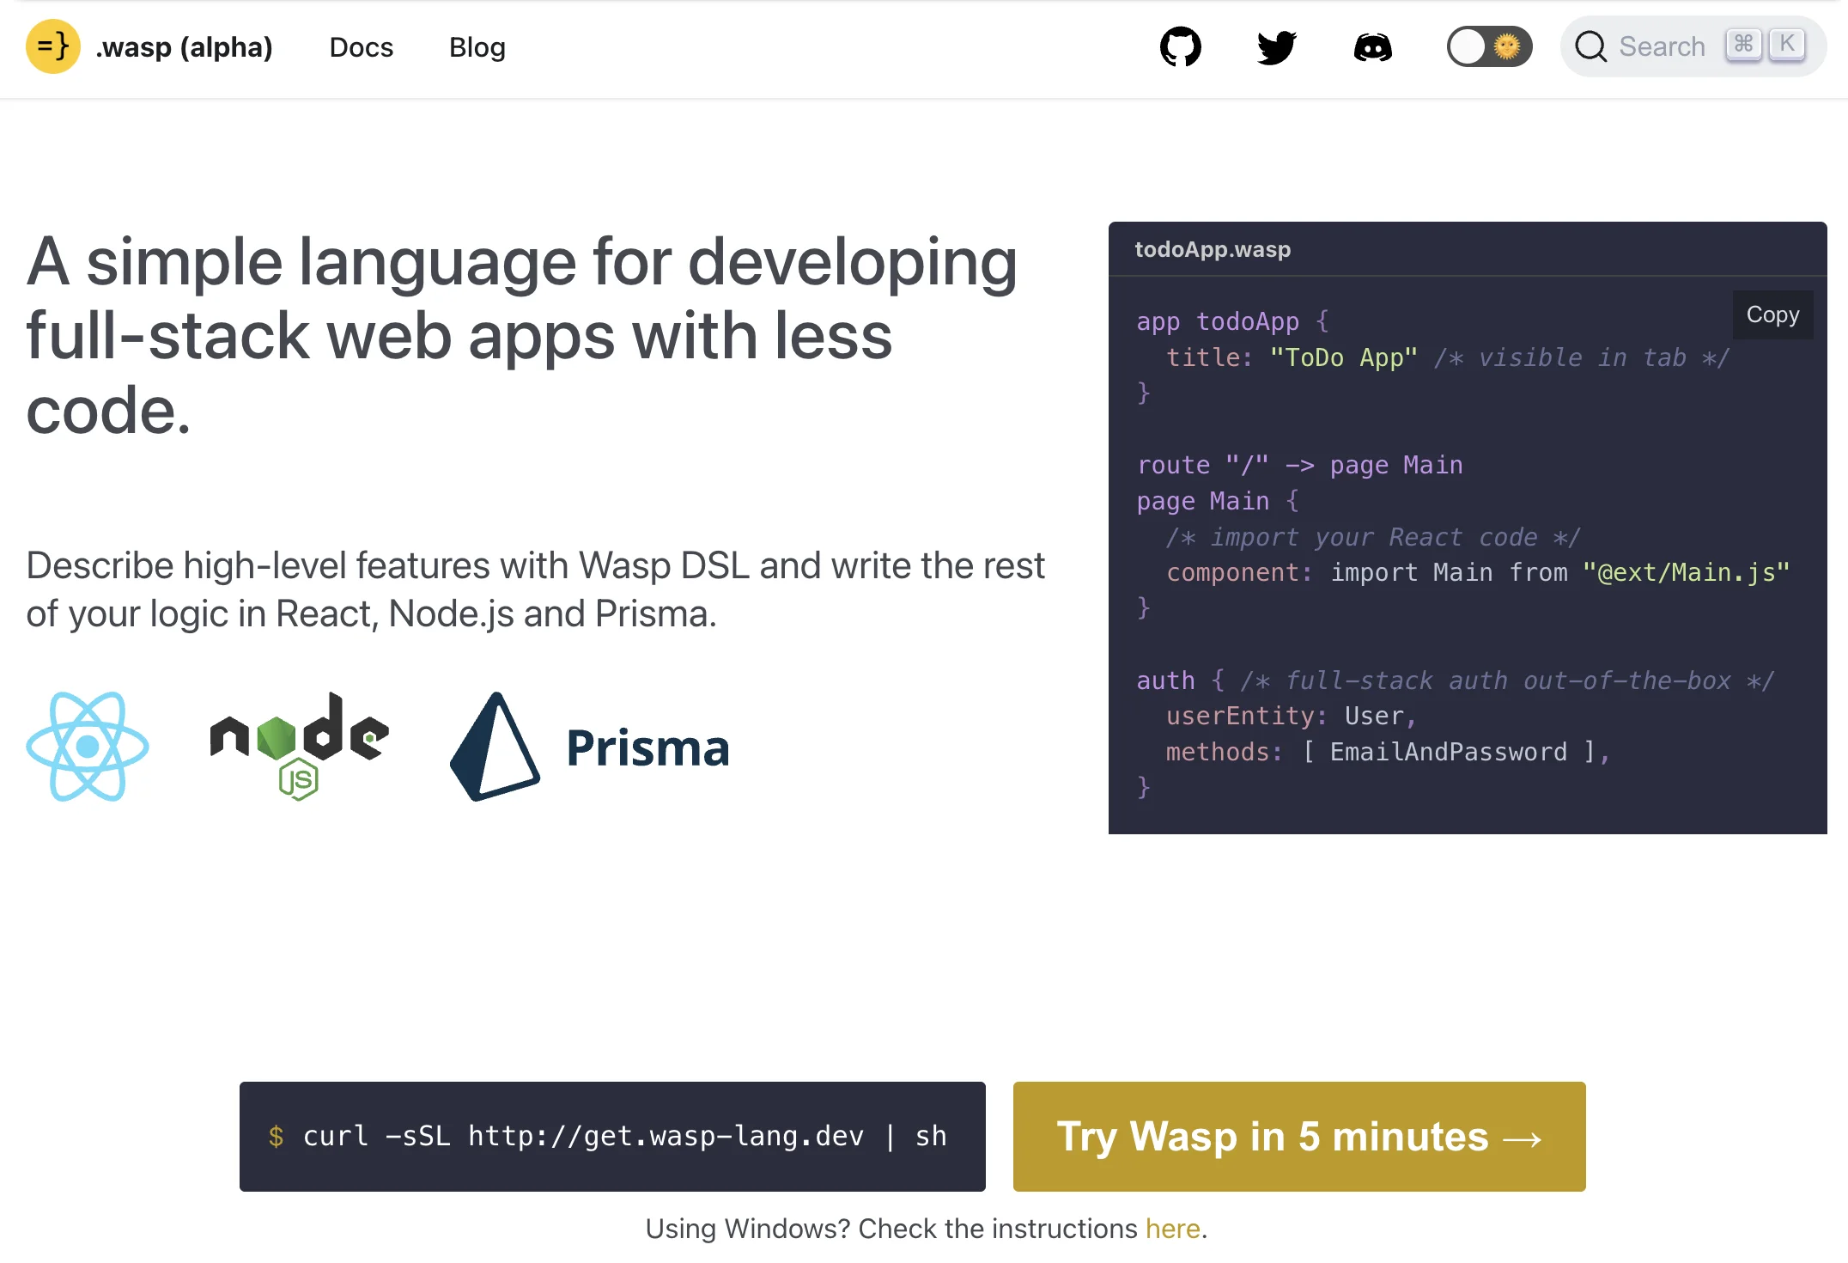Click the todoApp.wasp file title
This screenshot has width=1848, height=1263.
[1213, 249]
